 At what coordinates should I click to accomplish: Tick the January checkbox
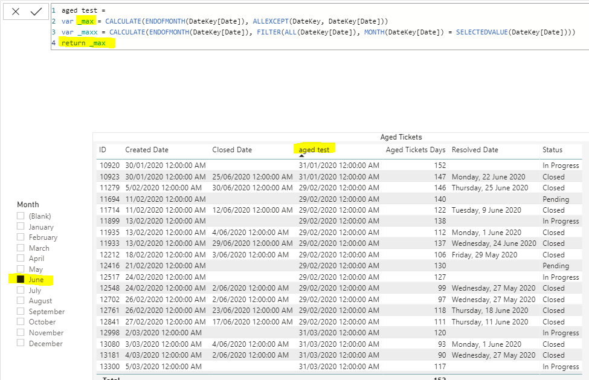click(x=21, y=227)
